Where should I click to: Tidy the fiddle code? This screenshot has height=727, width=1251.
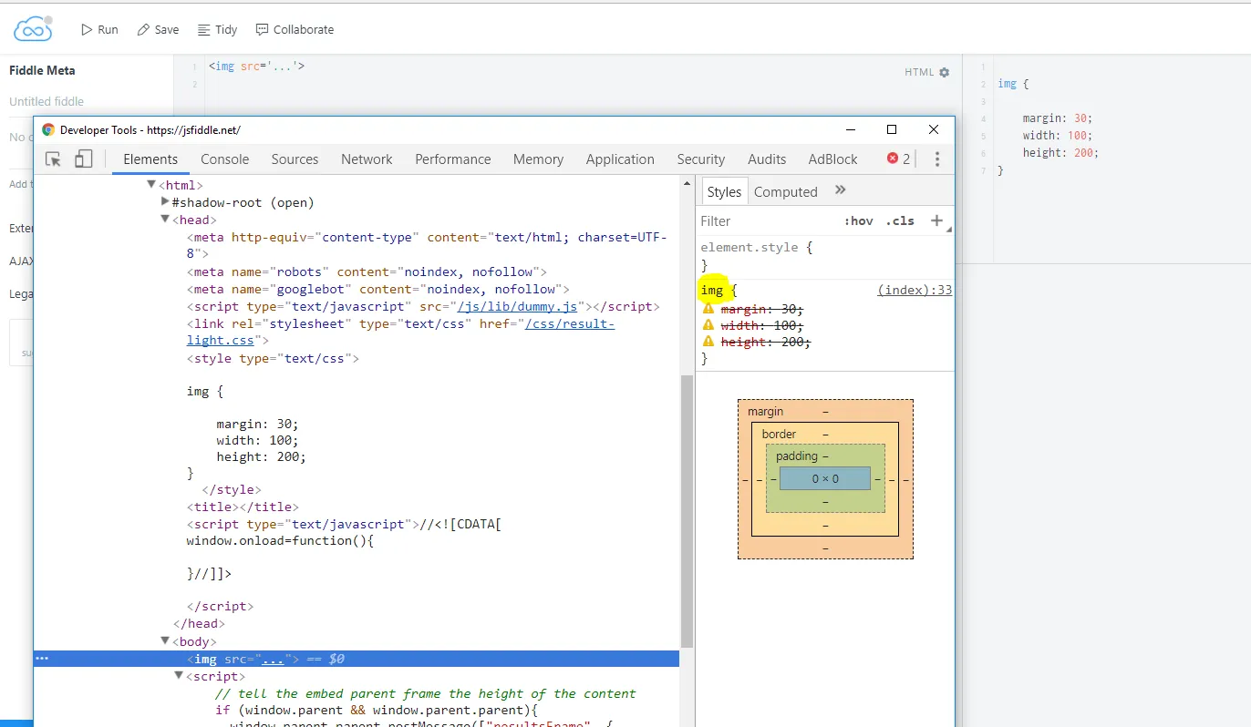pos(217,29)
